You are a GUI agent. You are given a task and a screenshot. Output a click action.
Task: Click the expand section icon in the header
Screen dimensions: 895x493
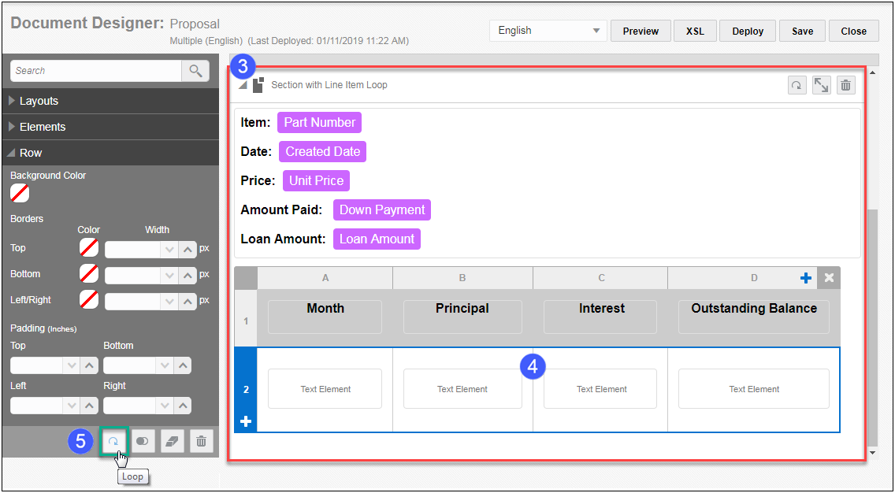click(x=822, y=86)
